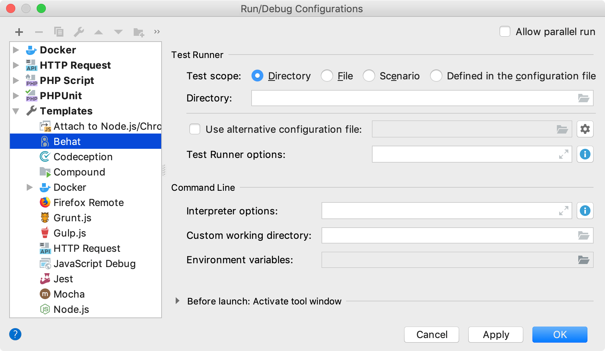Browse Custom working directory folder icon

pyautogui.click(x=584, y=235)
